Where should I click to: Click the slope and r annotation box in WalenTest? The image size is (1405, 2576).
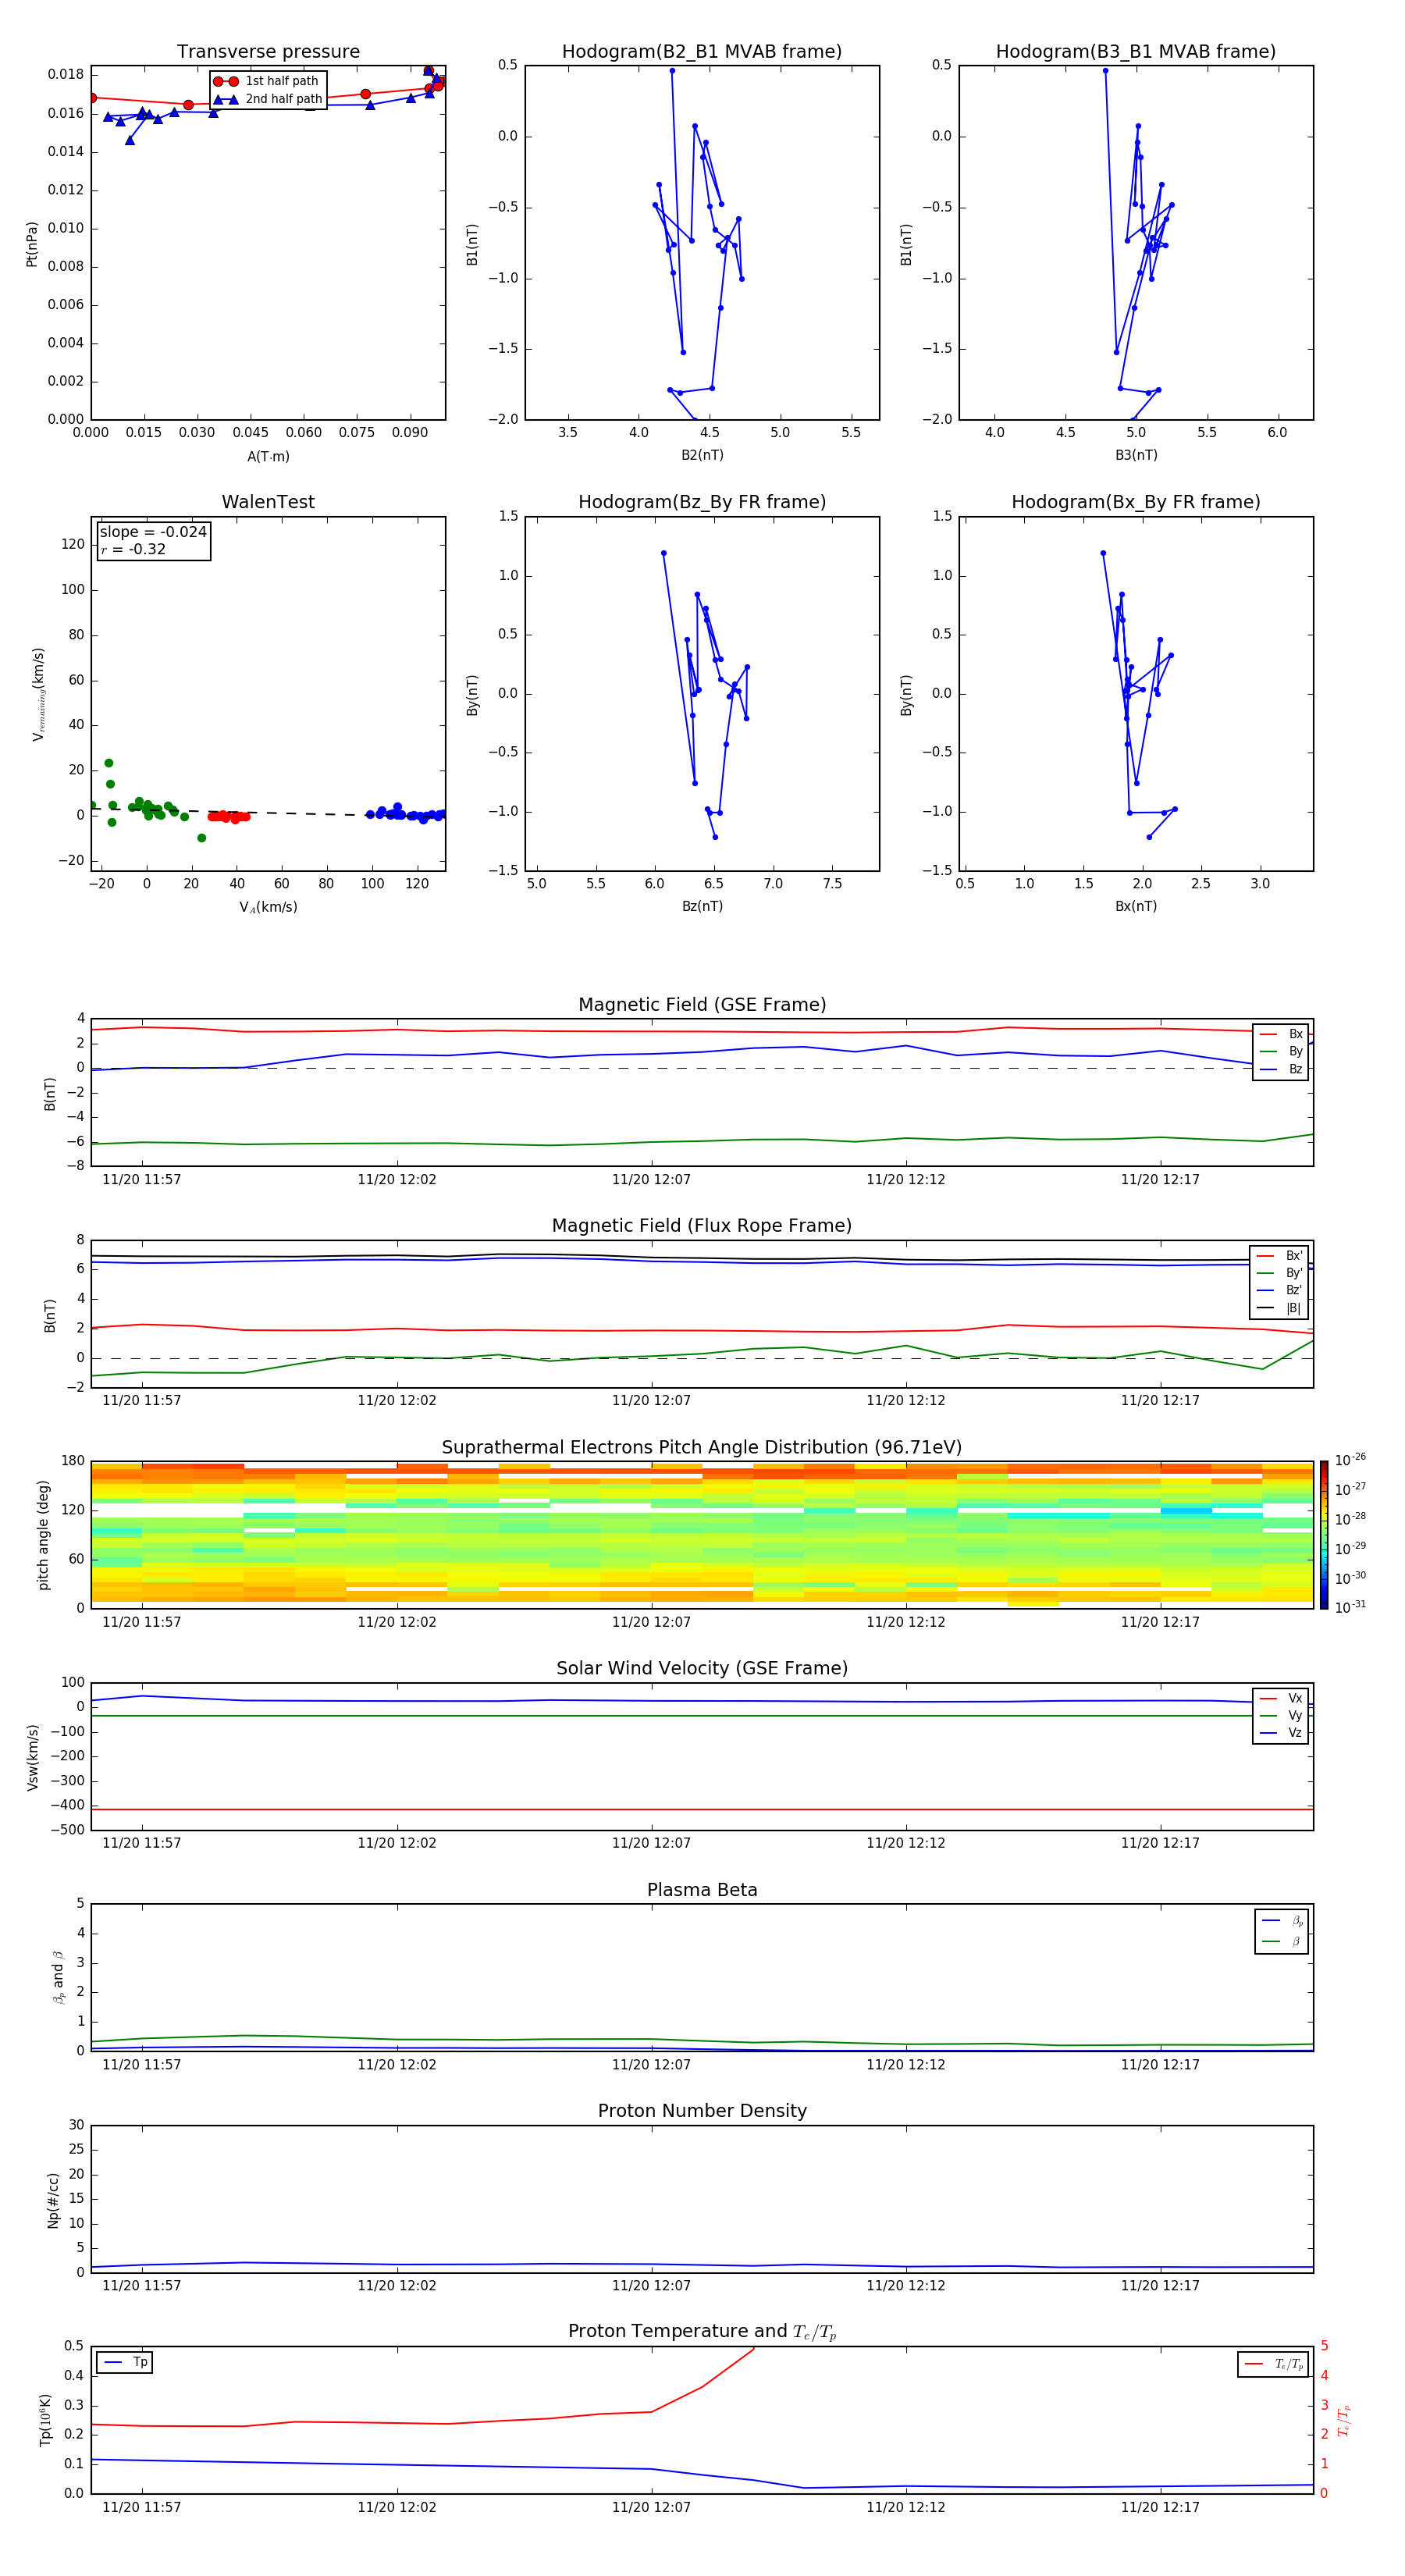pyautogui.click(x=153, y=540)
